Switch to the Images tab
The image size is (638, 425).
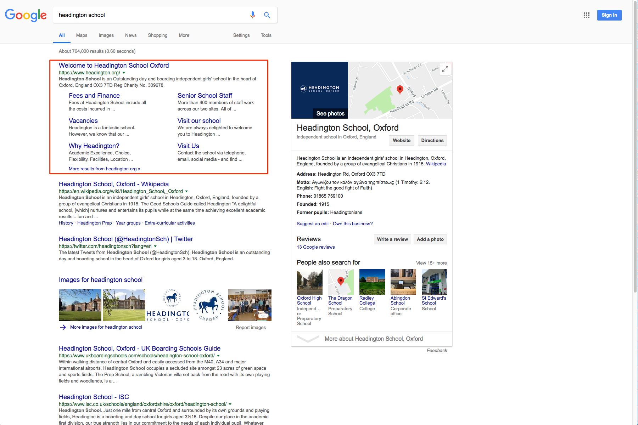tap(106, 35)
